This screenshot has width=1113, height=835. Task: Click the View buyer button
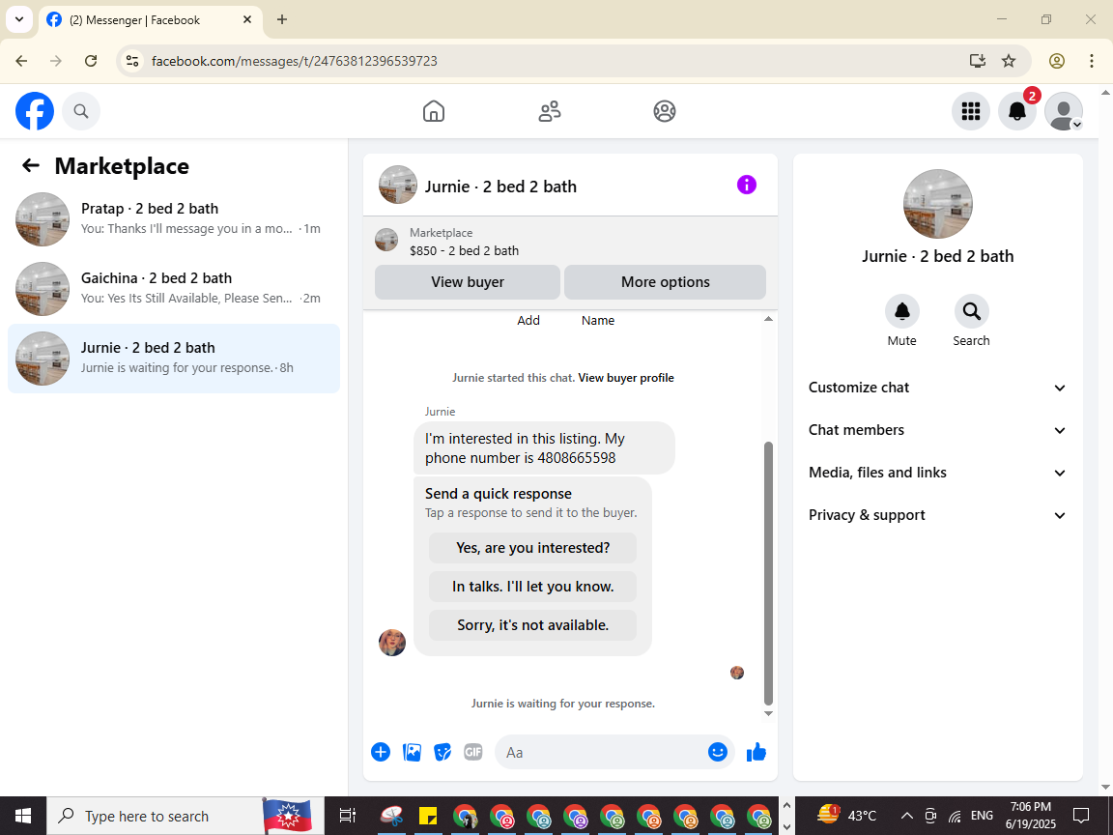467,282
